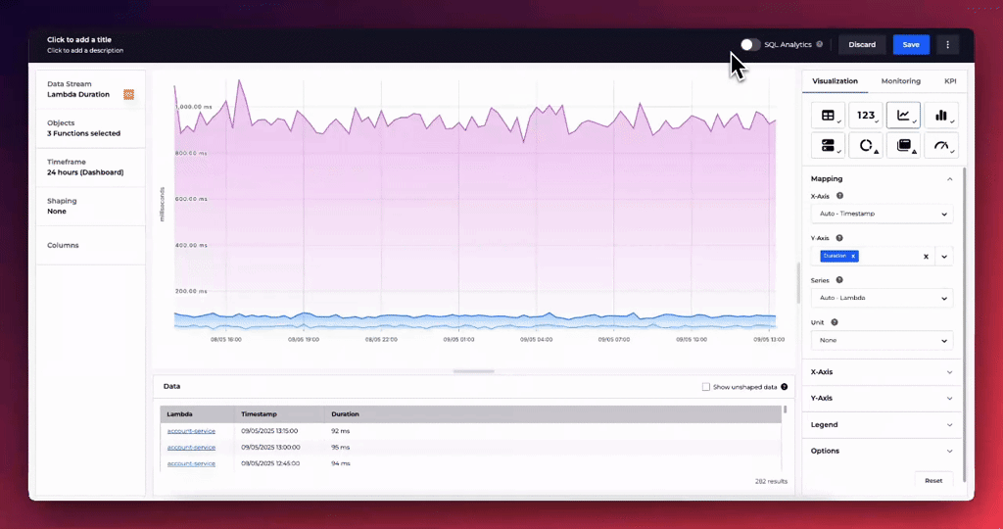Click the data table vertical scrollbar
Screen dimensions: 1003x529
coord(785,411)
